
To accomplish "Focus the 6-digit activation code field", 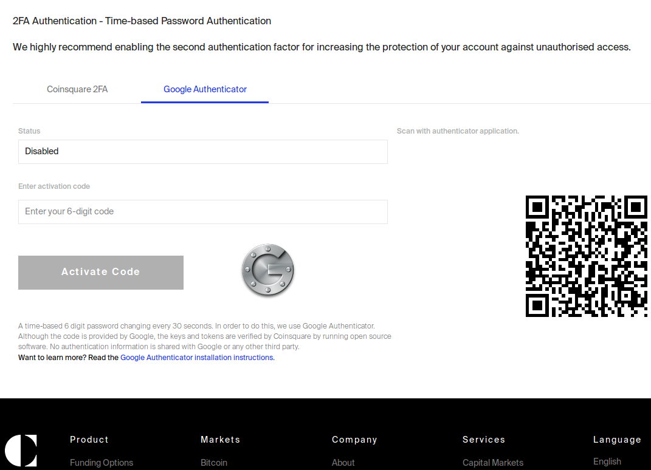I will (203, 212).
